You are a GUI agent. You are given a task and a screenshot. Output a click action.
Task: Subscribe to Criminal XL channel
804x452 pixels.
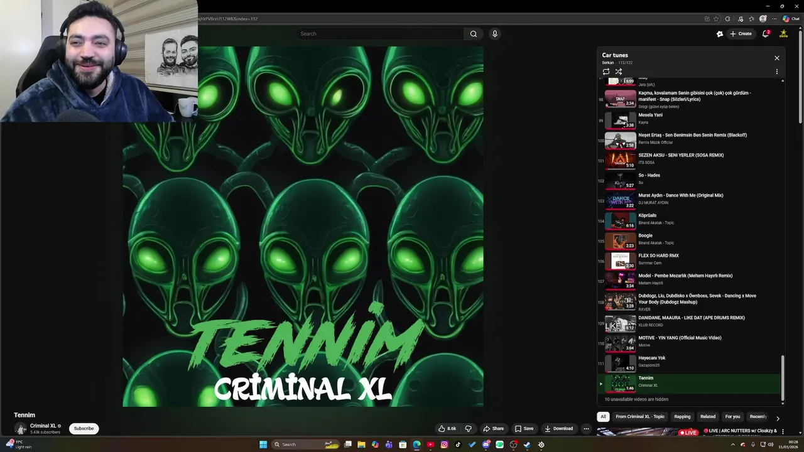[x=84, y=429]
